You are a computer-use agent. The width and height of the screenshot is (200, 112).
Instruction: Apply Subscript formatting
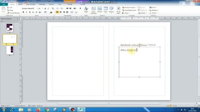(x=33, y=12)
